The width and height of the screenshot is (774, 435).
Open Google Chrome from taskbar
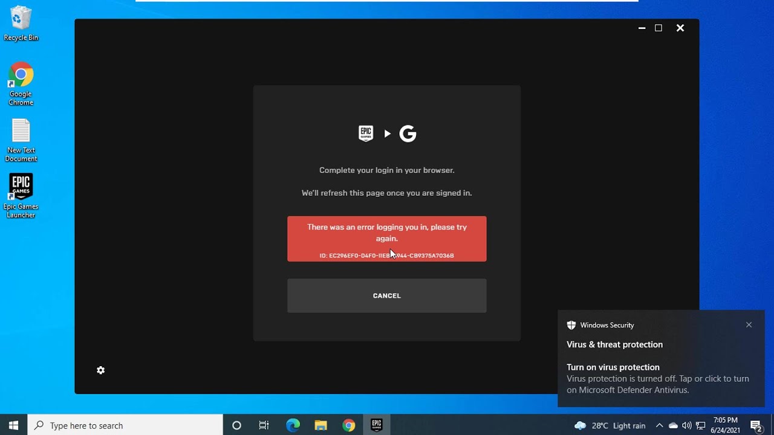click(348, 425)
